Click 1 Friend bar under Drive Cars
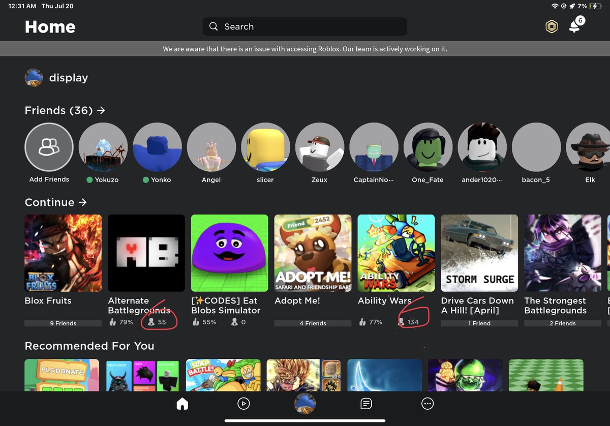 [480, 323]
